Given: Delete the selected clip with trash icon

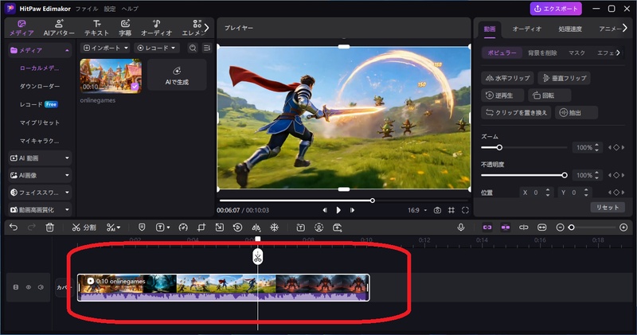Looking at the screenshot, I should [x=49, y=228].
